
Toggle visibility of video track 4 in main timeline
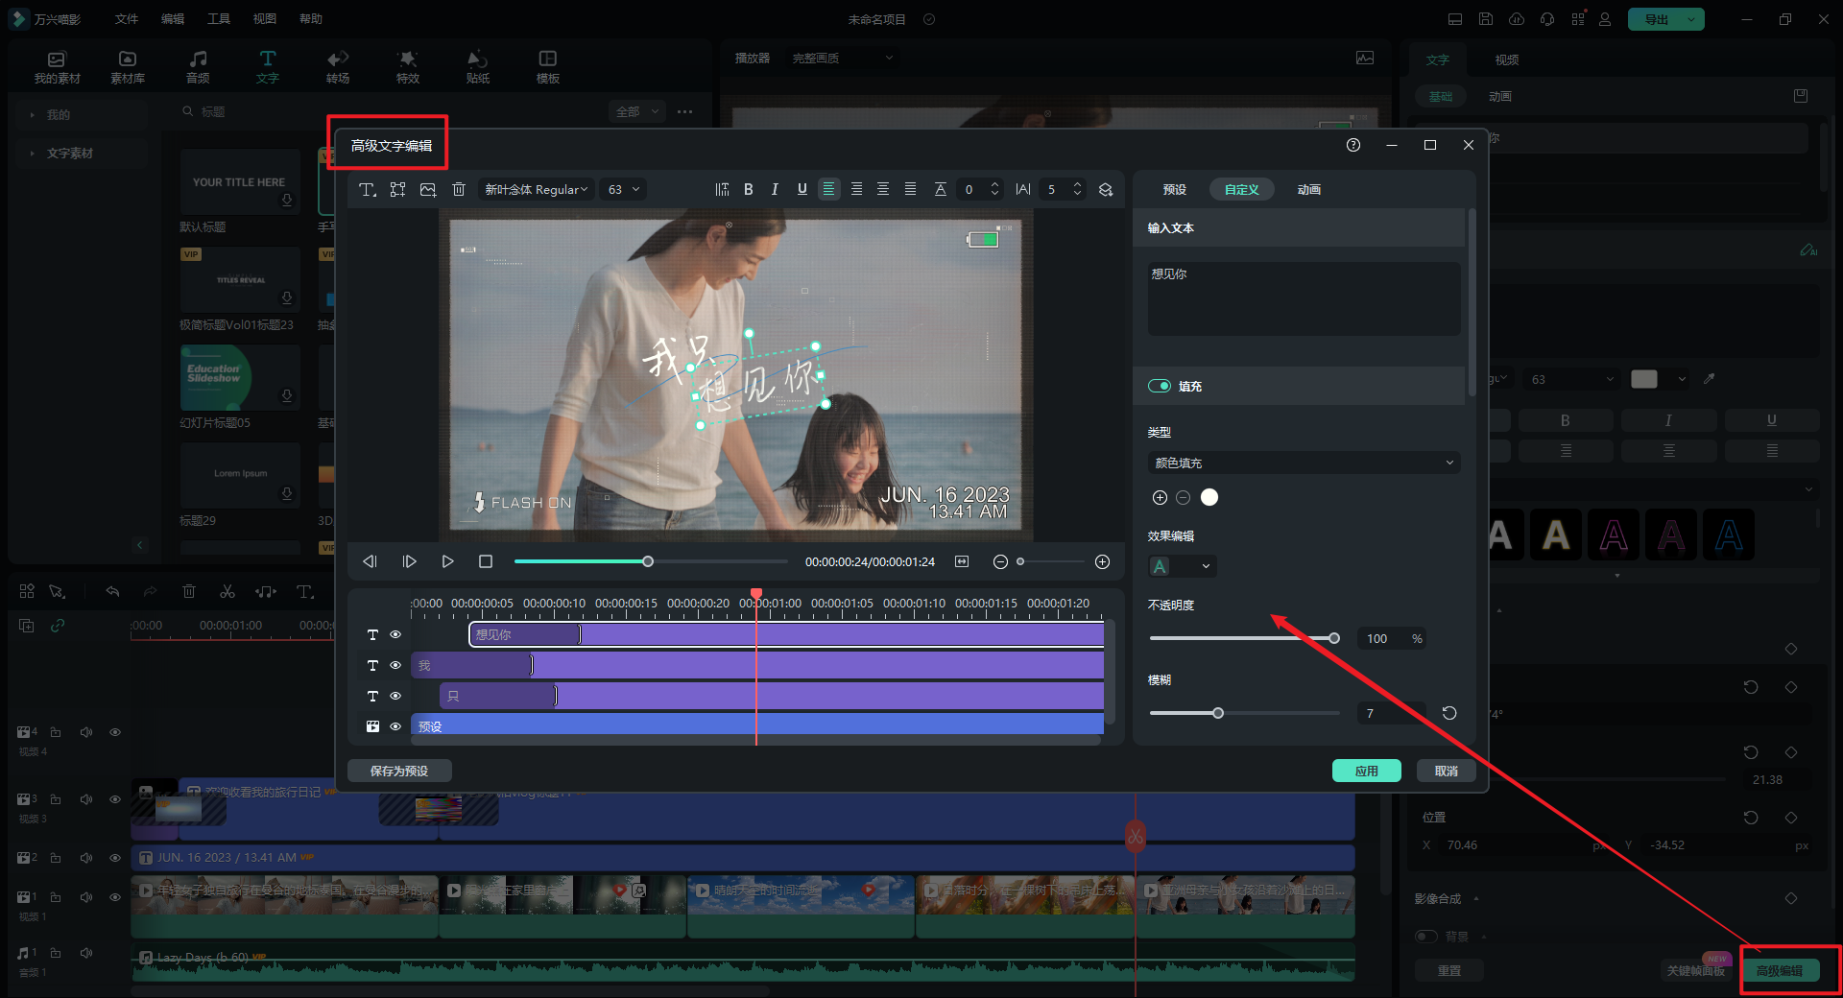point(115,732)
